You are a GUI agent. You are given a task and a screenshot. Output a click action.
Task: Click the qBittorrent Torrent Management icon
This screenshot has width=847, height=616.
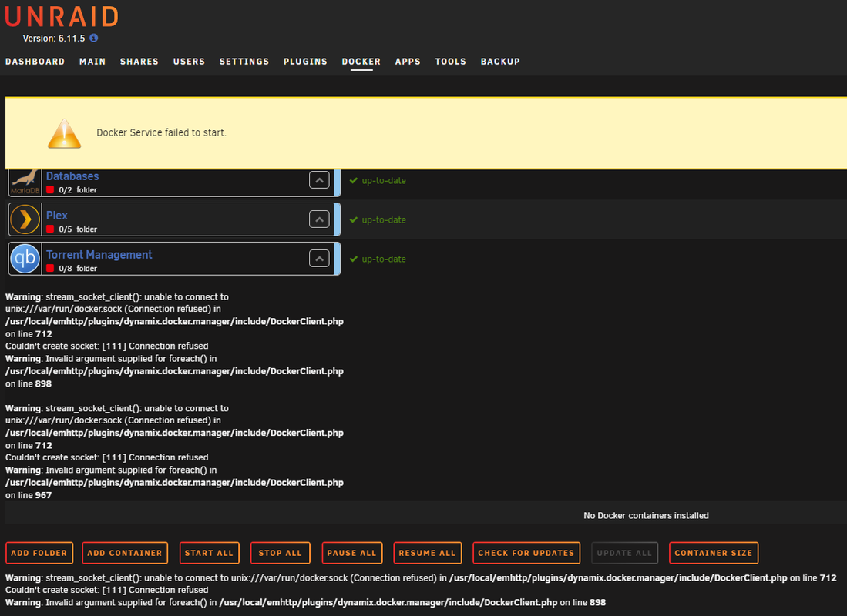(x=25, y=259)
